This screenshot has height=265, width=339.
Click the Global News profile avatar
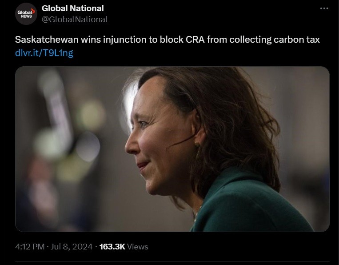(26, 14)
